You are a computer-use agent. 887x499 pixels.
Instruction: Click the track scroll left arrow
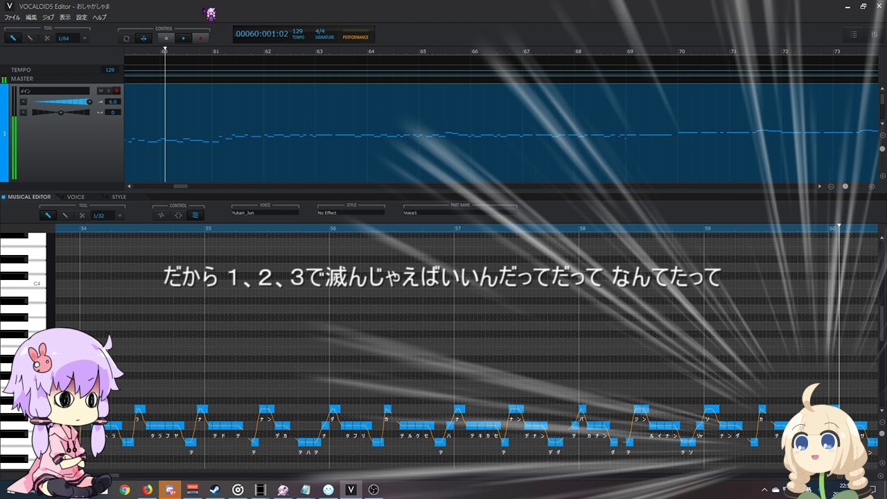(x=128, y=186)
